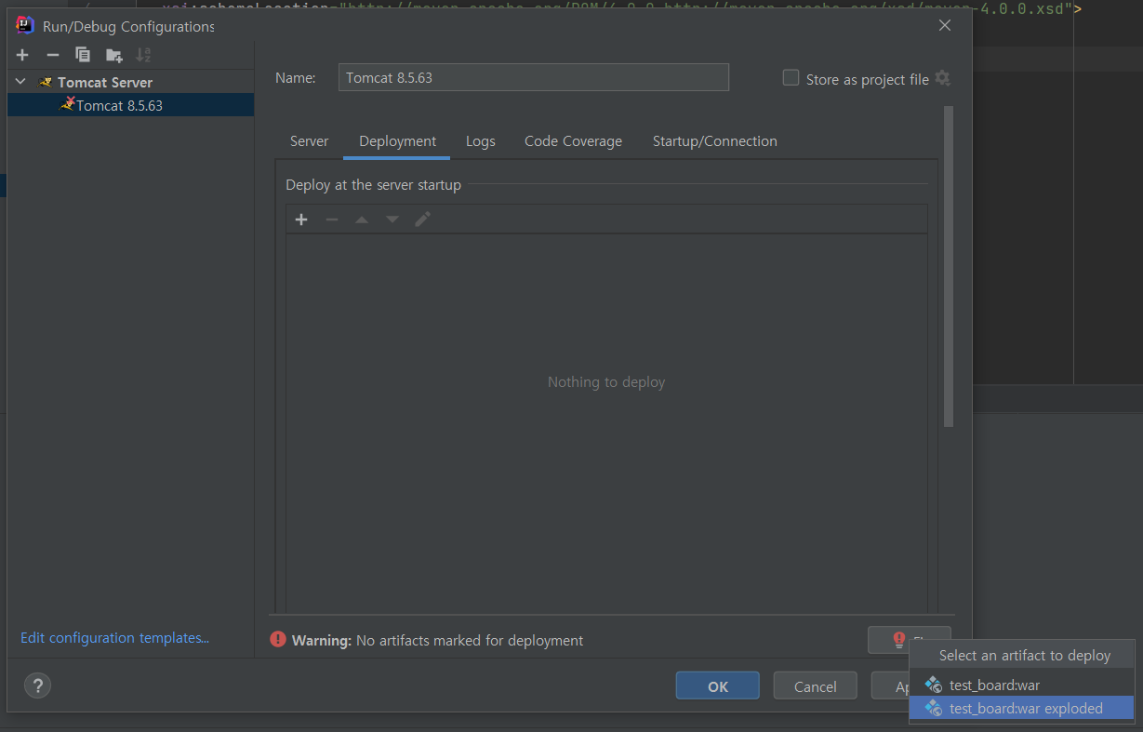This screenshot has width=1143, height=732.
Task: Choose test_board:war artifact
Action: click(1021, 685)
